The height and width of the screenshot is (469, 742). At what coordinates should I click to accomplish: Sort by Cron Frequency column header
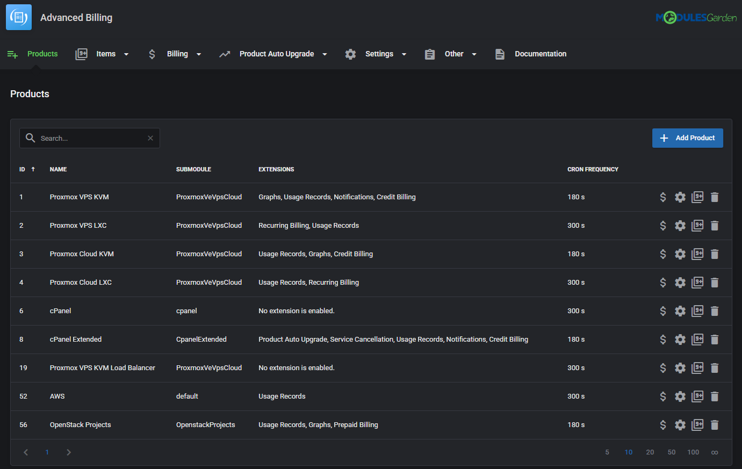pos(593,169)
